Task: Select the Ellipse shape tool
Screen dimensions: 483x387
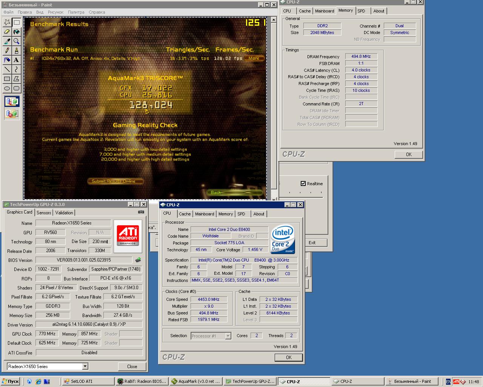Action: point(7,88)
